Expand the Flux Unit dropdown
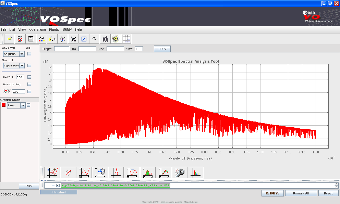This screenshot has height=204, width=340. coord(22,65)
